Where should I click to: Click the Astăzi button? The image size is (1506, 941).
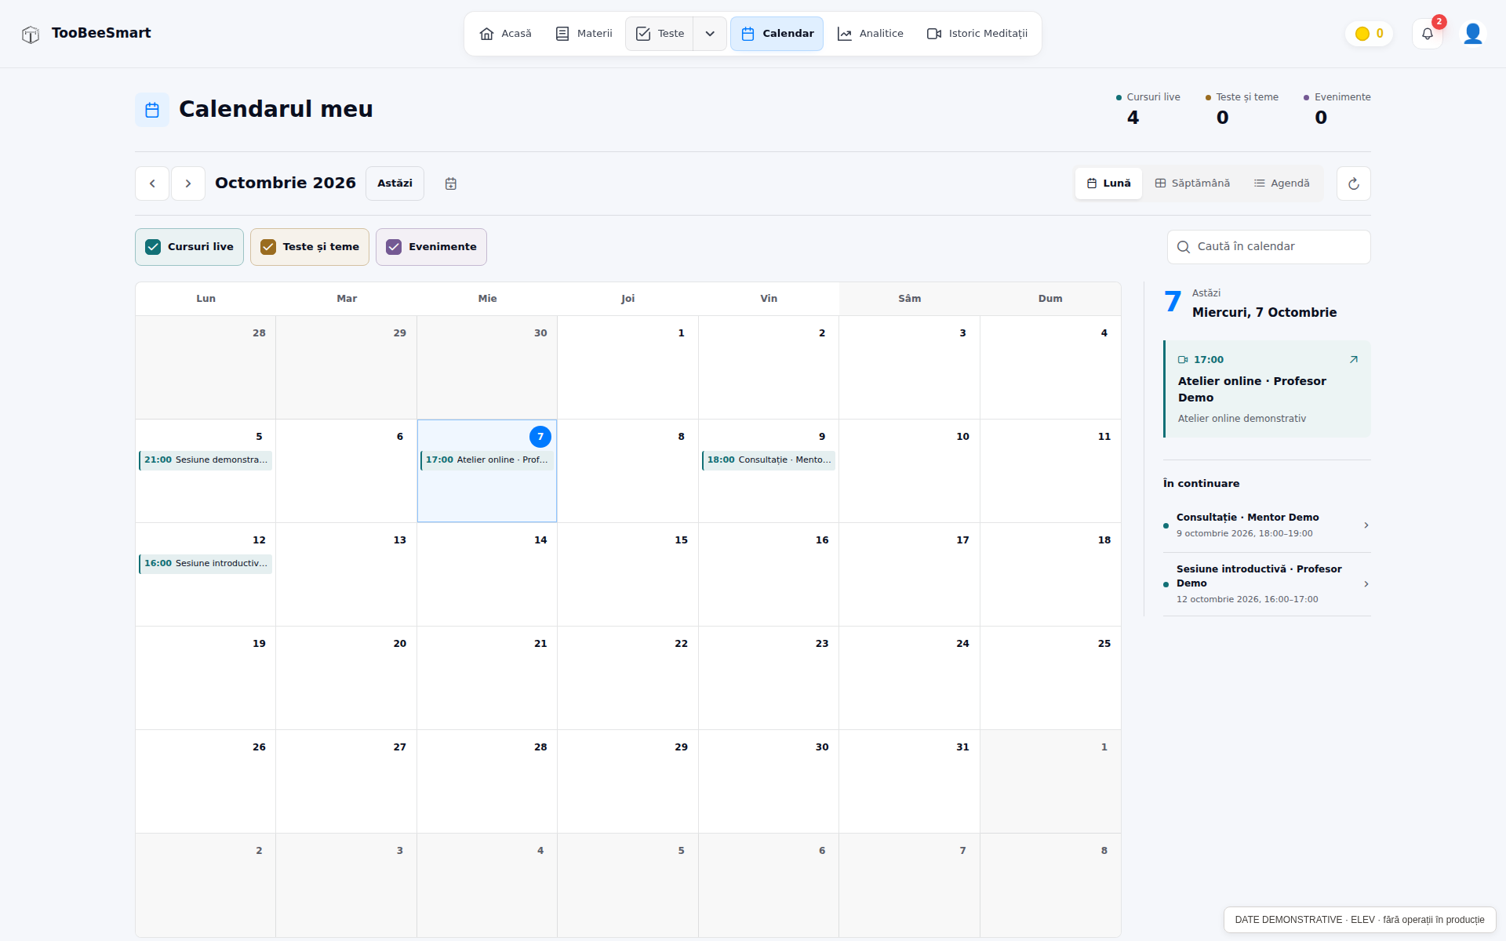pos(395,183)
